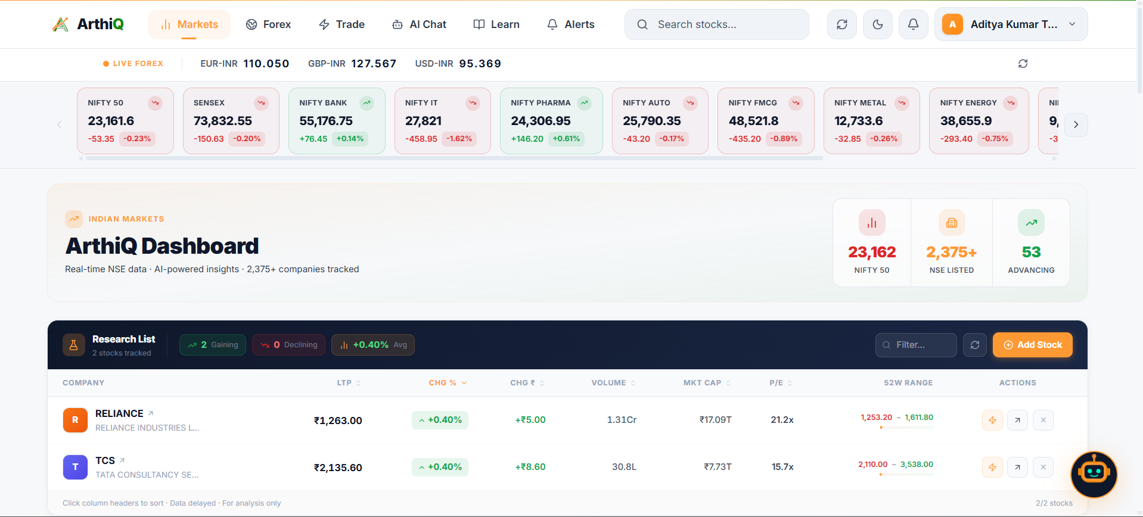Click the NSE Listed building icon
Screen dimensions: 1143x517
(x=952, y=223)
